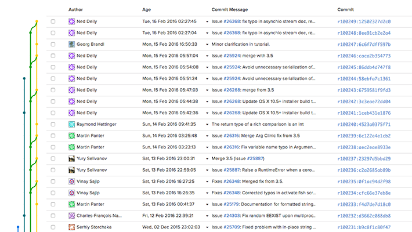Click Serhiy Storchaka's avatar icon

tap(72, 227)
